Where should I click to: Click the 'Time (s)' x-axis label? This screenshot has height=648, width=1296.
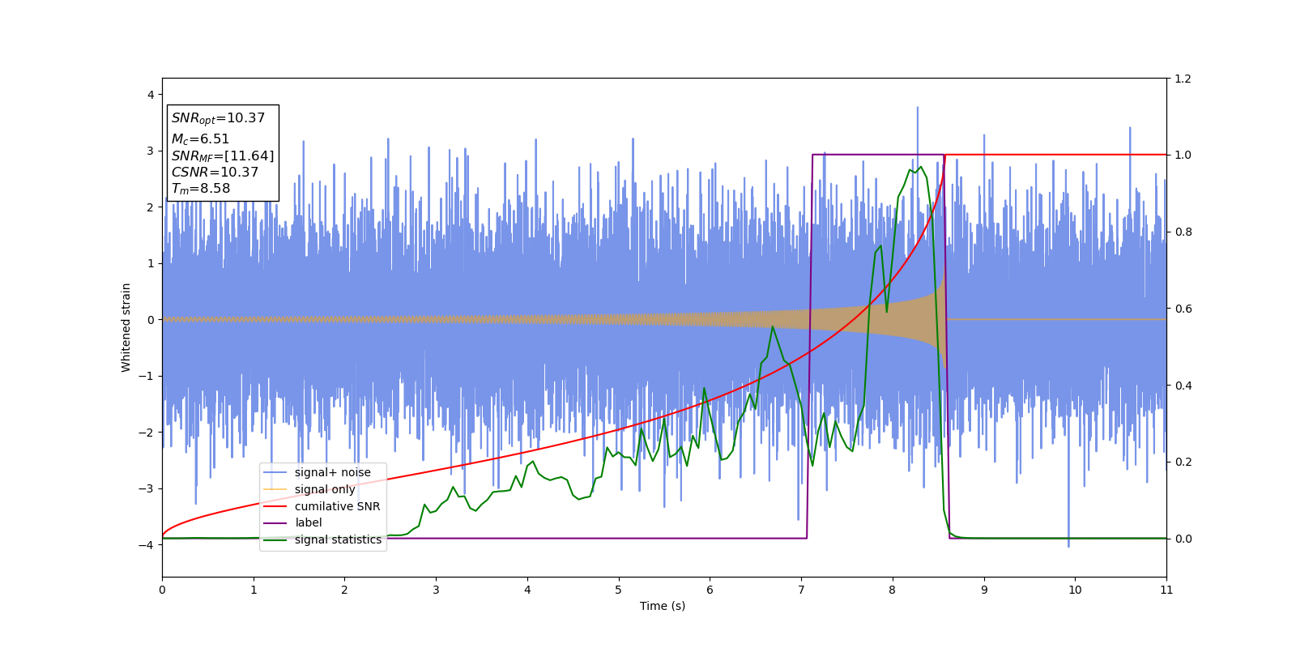(663, 606)
